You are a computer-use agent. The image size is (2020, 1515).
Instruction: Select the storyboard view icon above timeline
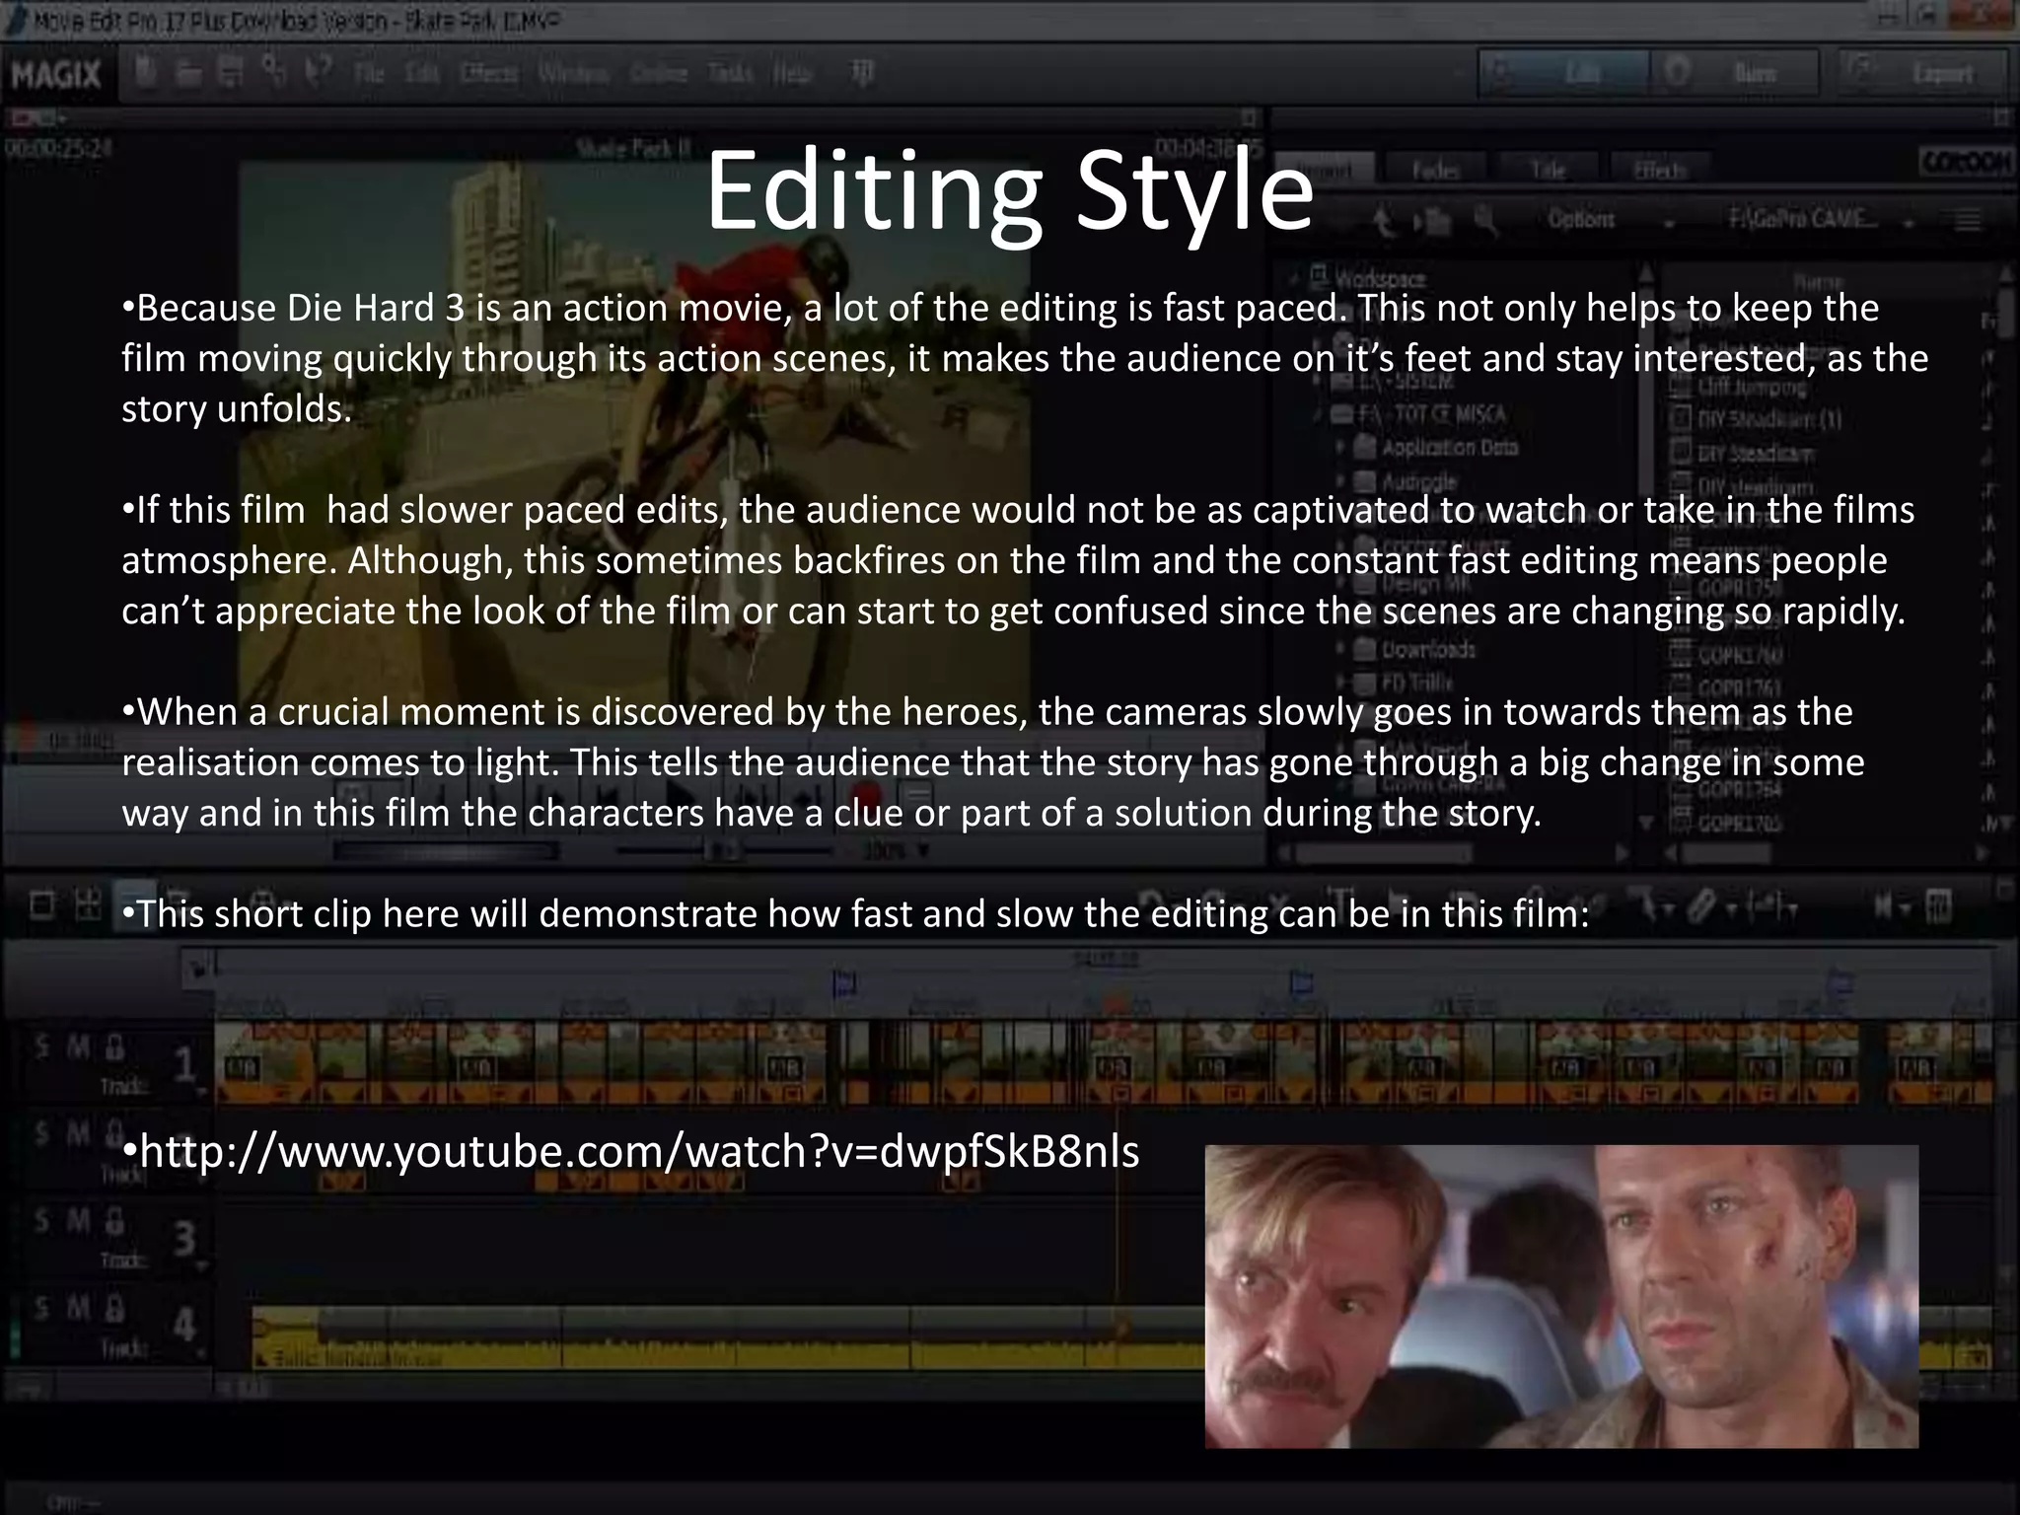pos(41,904)
